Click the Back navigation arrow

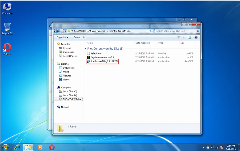(56, 31)
